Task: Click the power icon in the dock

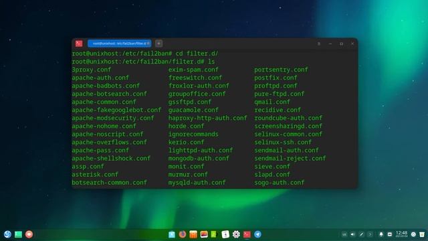Action: (x=413, y=234)
